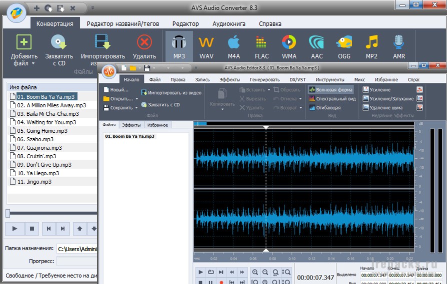Click the Import from video icon in Converter
Image resolution: width=447 pixels, height=284 pixels.
[102, 42]
